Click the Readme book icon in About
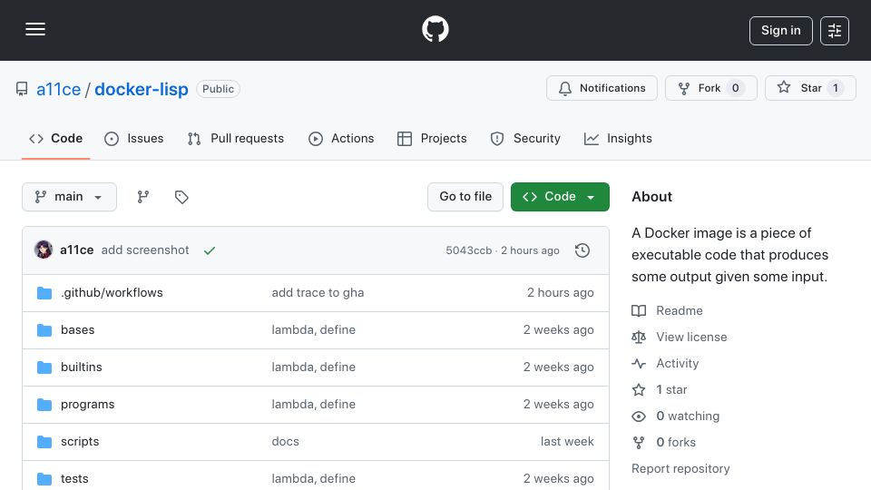The height and width of the screenshot is (490, 871). pos(639,310)
